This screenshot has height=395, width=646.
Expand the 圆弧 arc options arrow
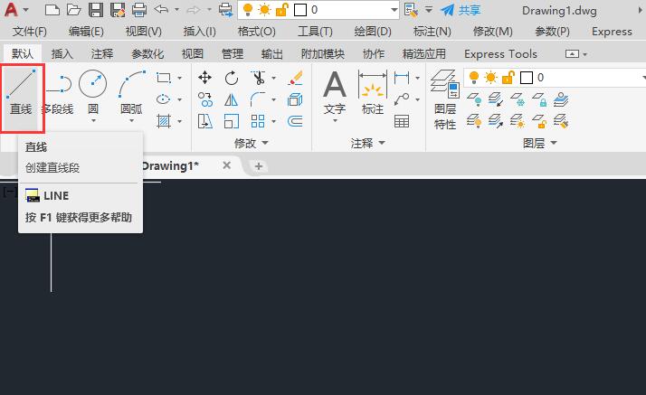[132, 120]
